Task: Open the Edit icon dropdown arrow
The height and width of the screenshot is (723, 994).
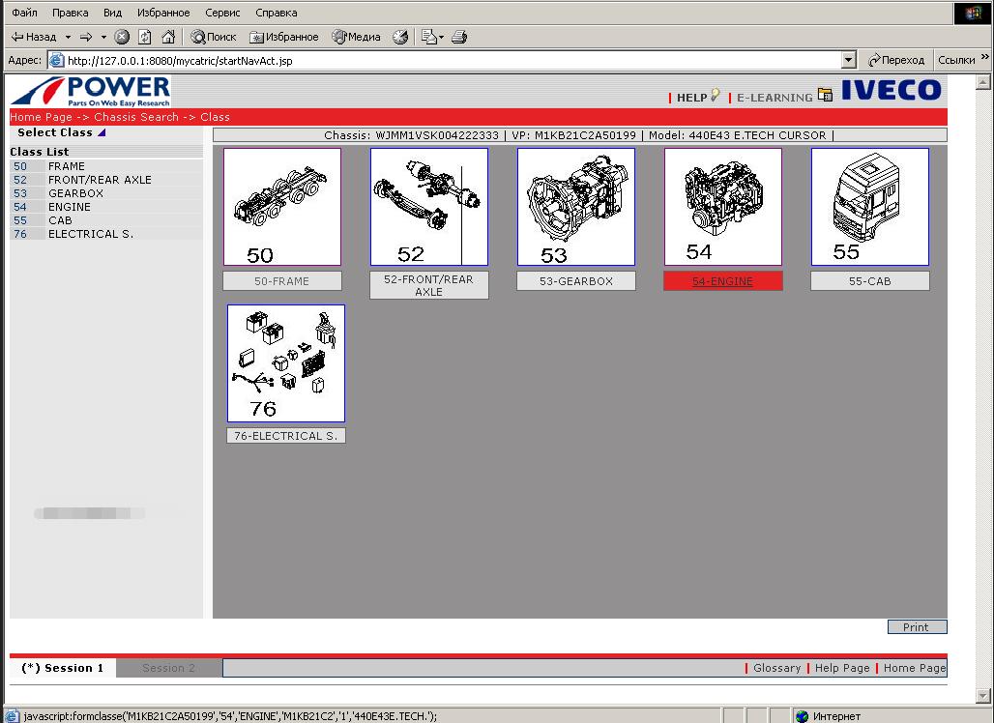Action: click(x=441, y=37)
